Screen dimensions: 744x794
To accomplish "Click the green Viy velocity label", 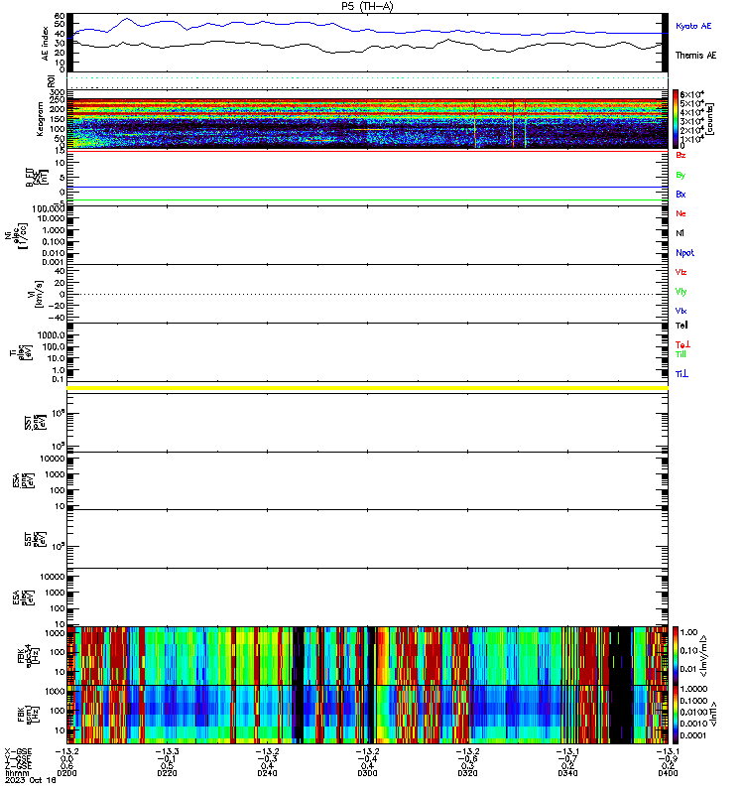I will point(681,292).
